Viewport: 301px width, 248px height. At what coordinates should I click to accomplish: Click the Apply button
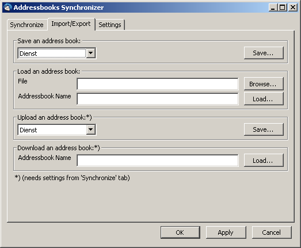(x=226, y=232)
